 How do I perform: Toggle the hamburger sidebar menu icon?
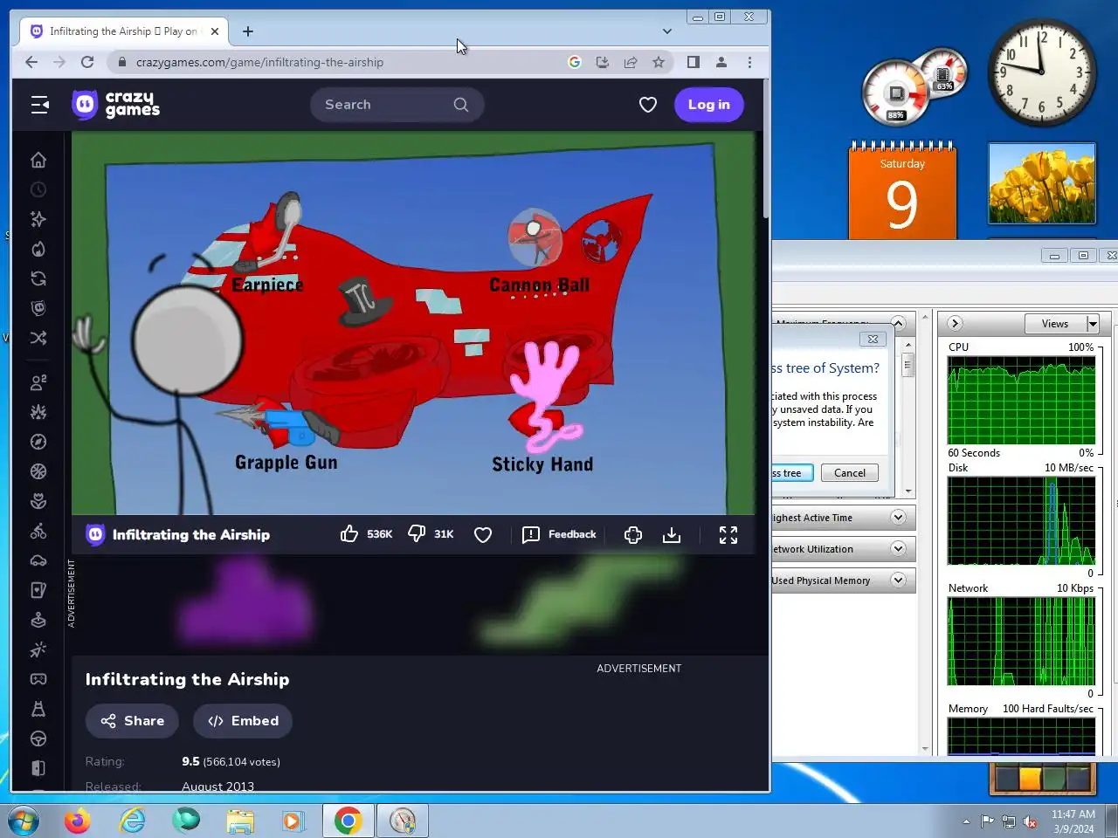[x=40, y=105]
